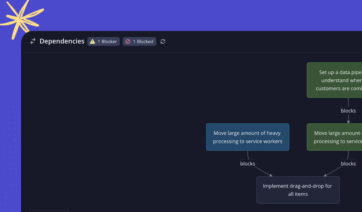
Task: Click the dependencies swap-arrows icon
Action: pyautogui.click(x=33, y=41)
